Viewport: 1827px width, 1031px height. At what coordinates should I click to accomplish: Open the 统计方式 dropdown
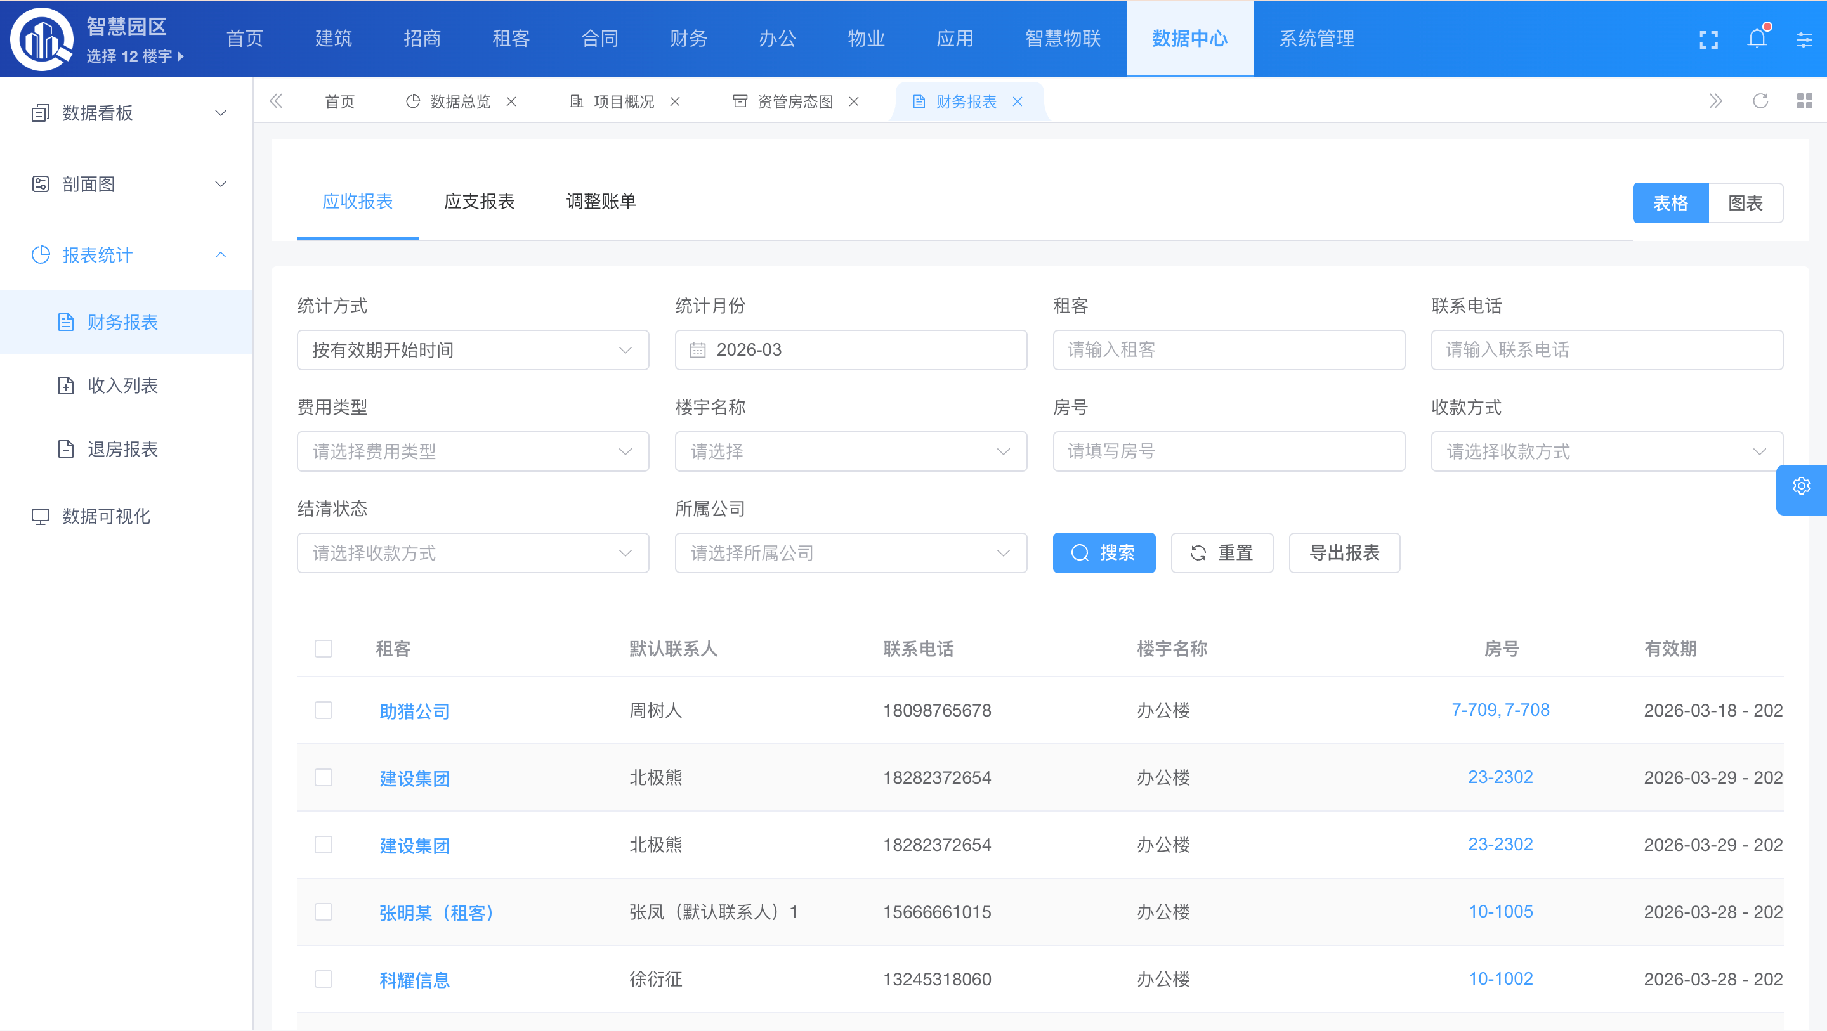(x=473, y=350)
